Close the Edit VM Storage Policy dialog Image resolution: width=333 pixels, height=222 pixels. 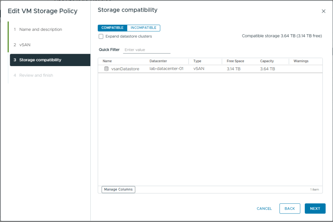click(323, 11)
